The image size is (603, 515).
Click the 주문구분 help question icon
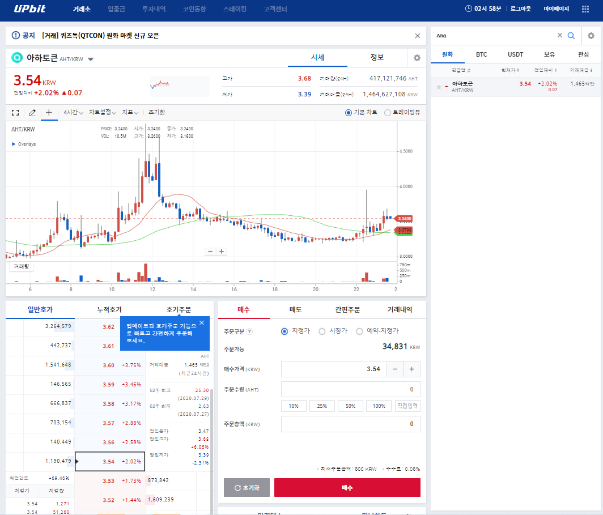(x=249, y=331)
